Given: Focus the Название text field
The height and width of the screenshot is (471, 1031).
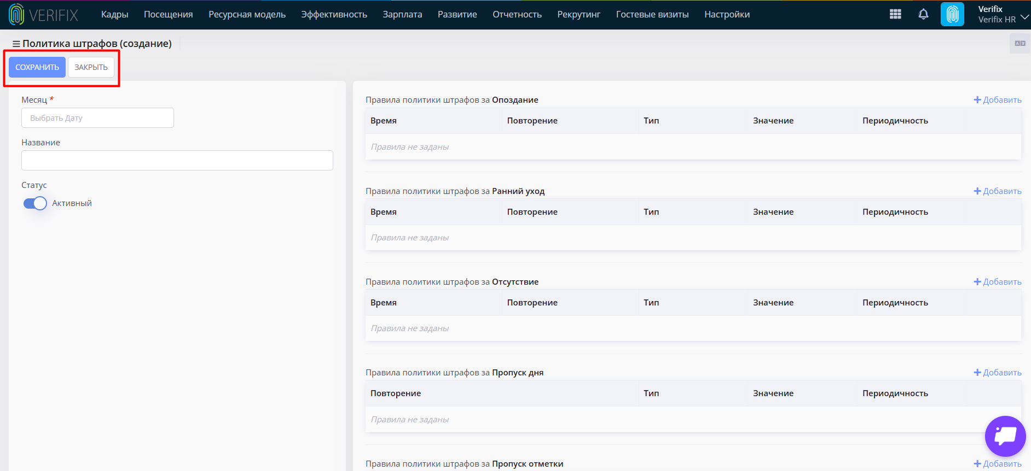Looking at the screenshot, I should (x=177, y=160).
